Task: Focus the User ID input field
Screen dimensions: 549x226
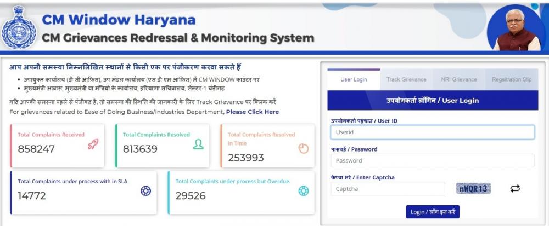Action: click(x=433, y=132)
